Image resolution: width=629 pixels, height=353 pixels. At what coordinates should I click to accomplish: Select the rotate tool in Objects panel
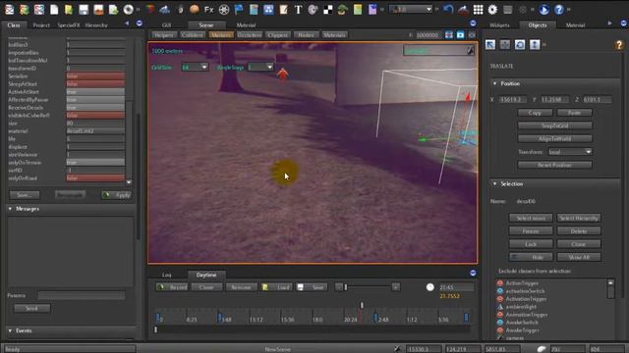[x=520, y=44]
